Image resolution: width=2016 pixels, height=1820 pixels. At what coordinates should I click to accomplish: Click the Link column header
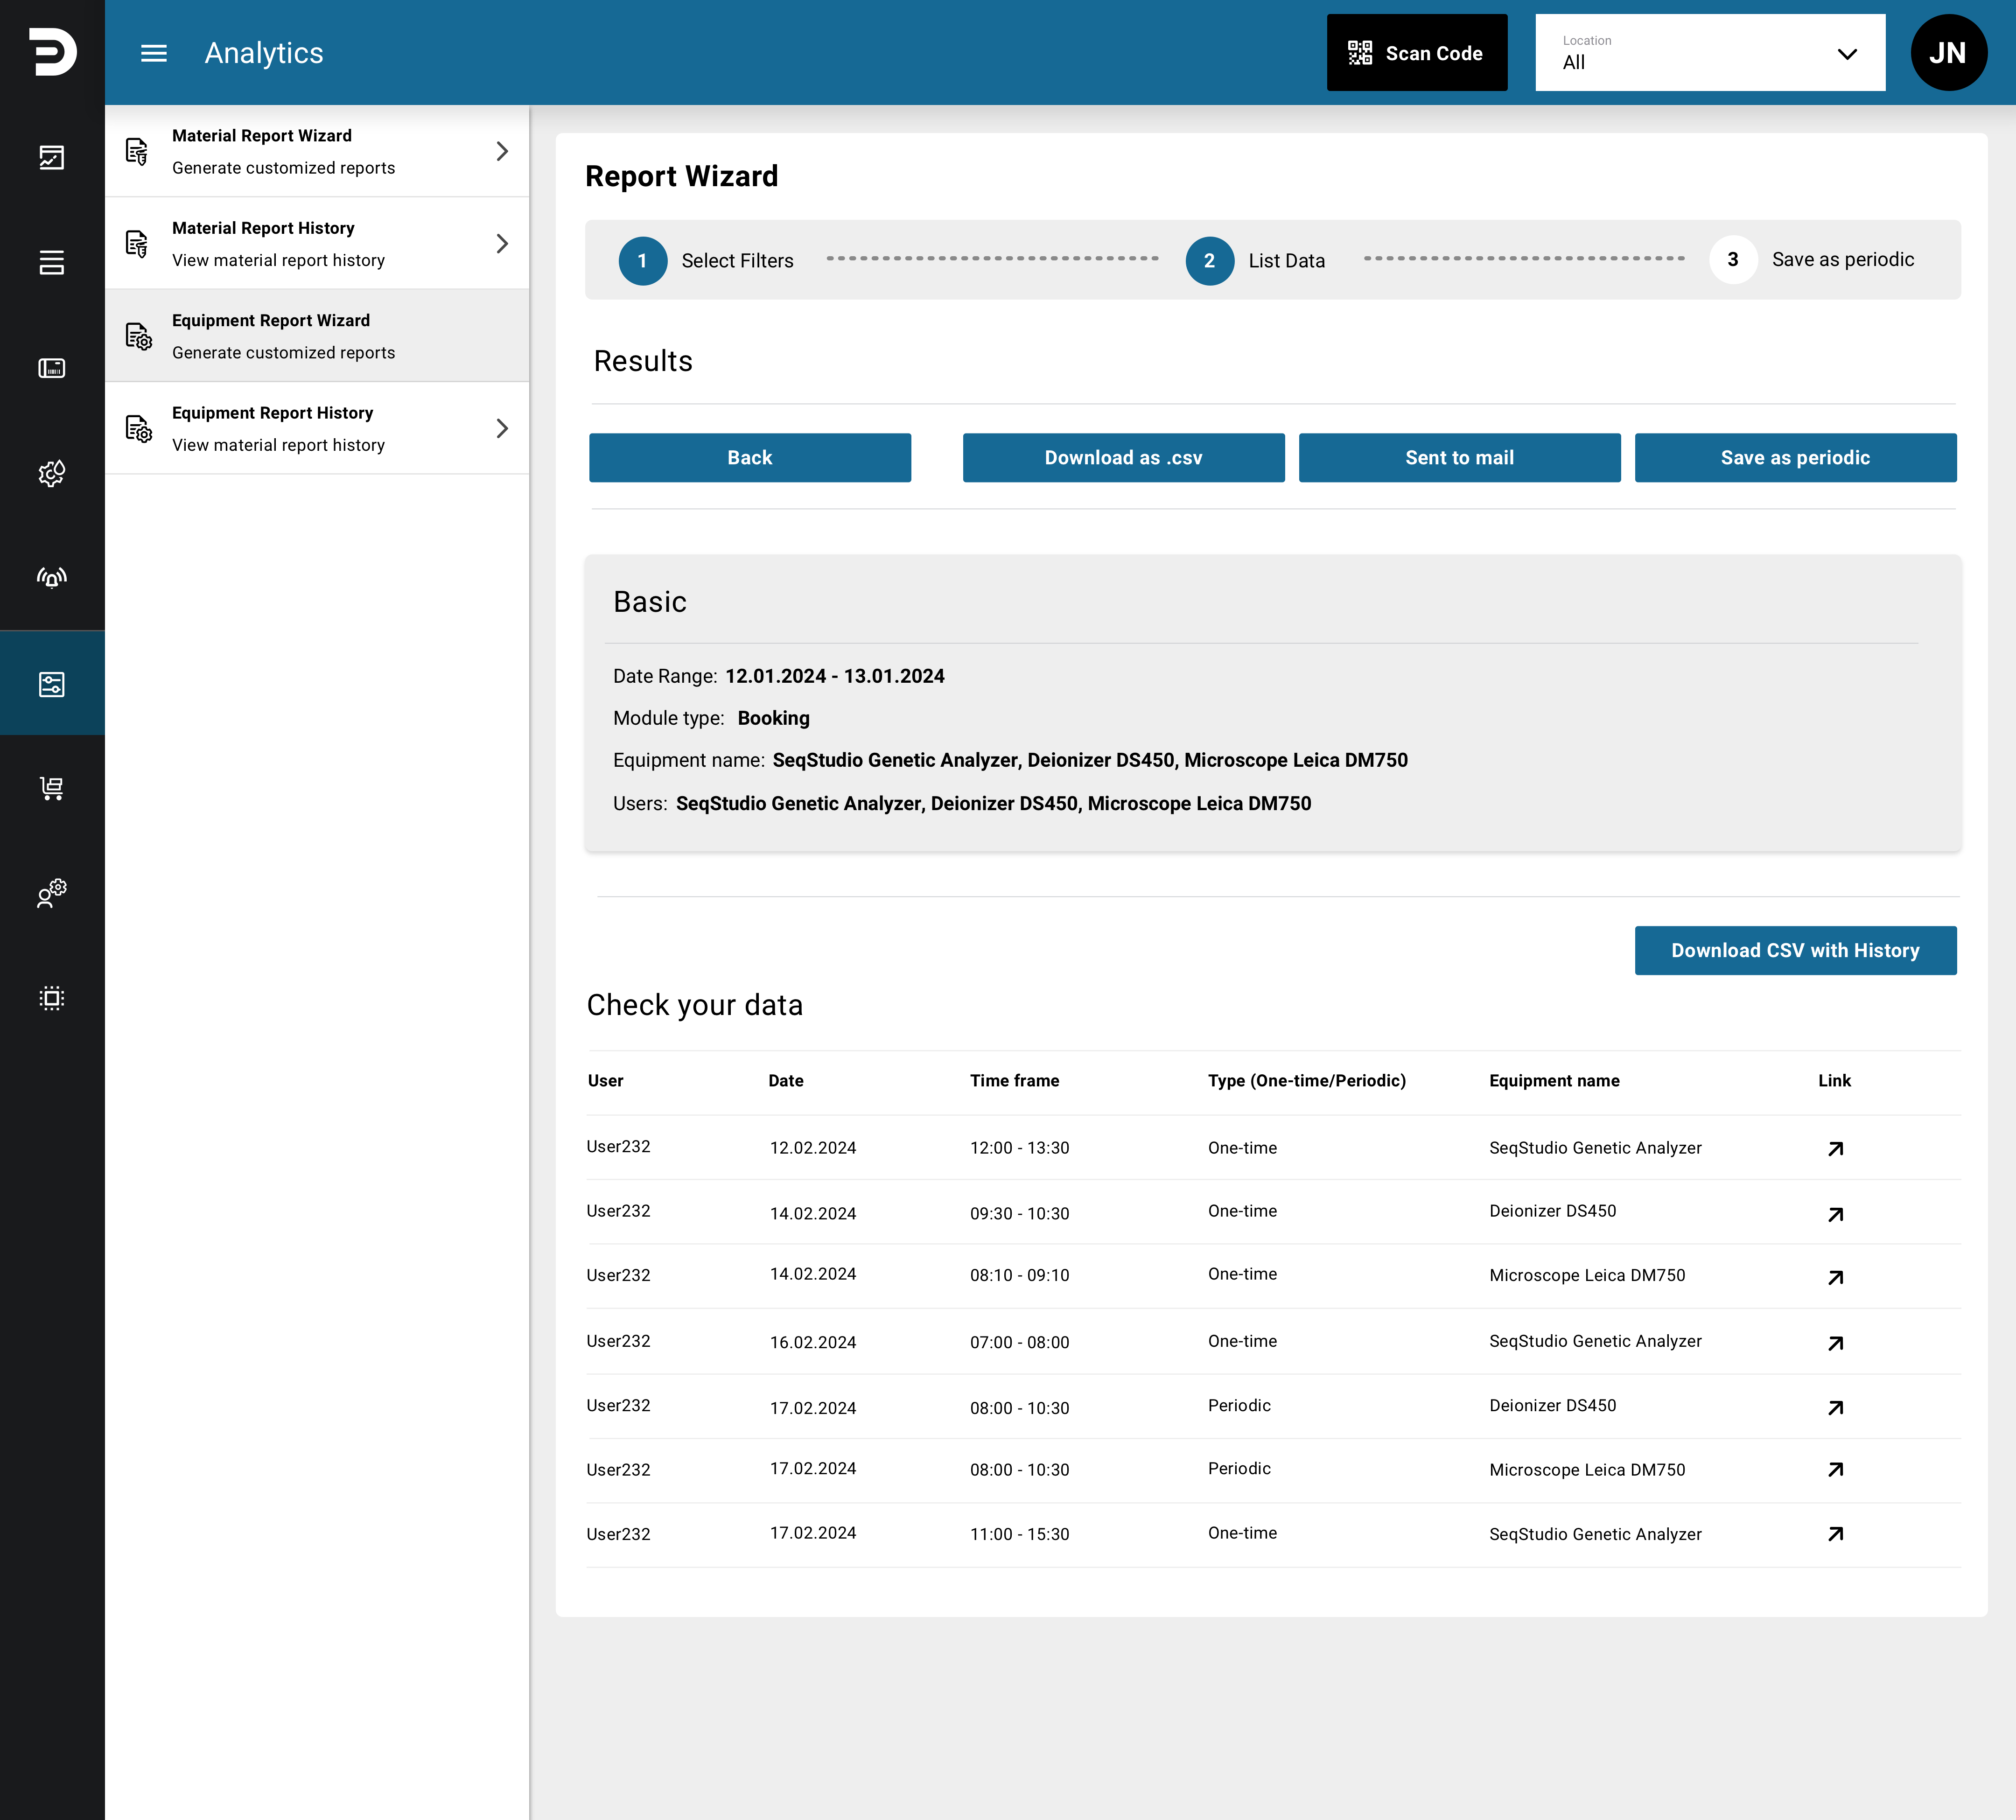pos(1834,1080)
